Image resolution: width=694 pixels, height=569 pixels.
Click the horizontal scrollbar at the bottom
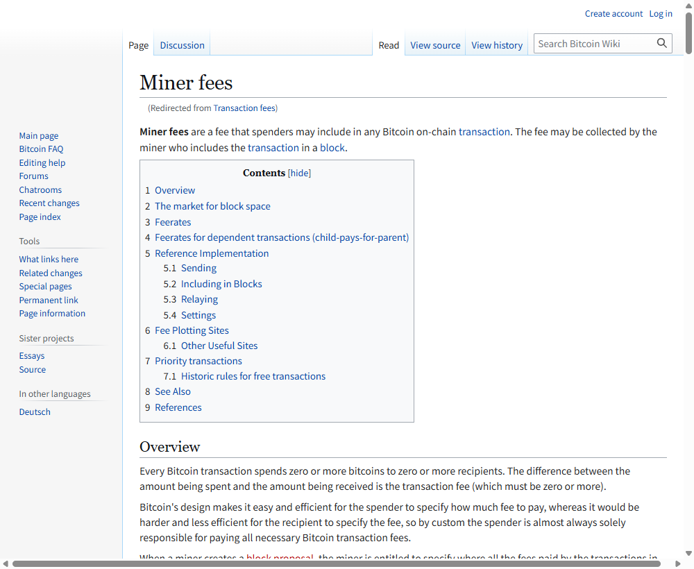pyautogui.click(x=337, y=563)
